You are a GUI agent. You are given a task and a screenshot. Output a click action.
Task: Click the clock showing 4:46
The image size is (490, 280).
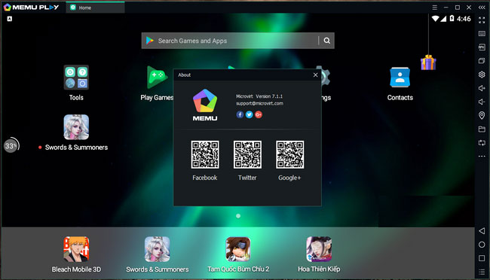(x=464, y=19)
